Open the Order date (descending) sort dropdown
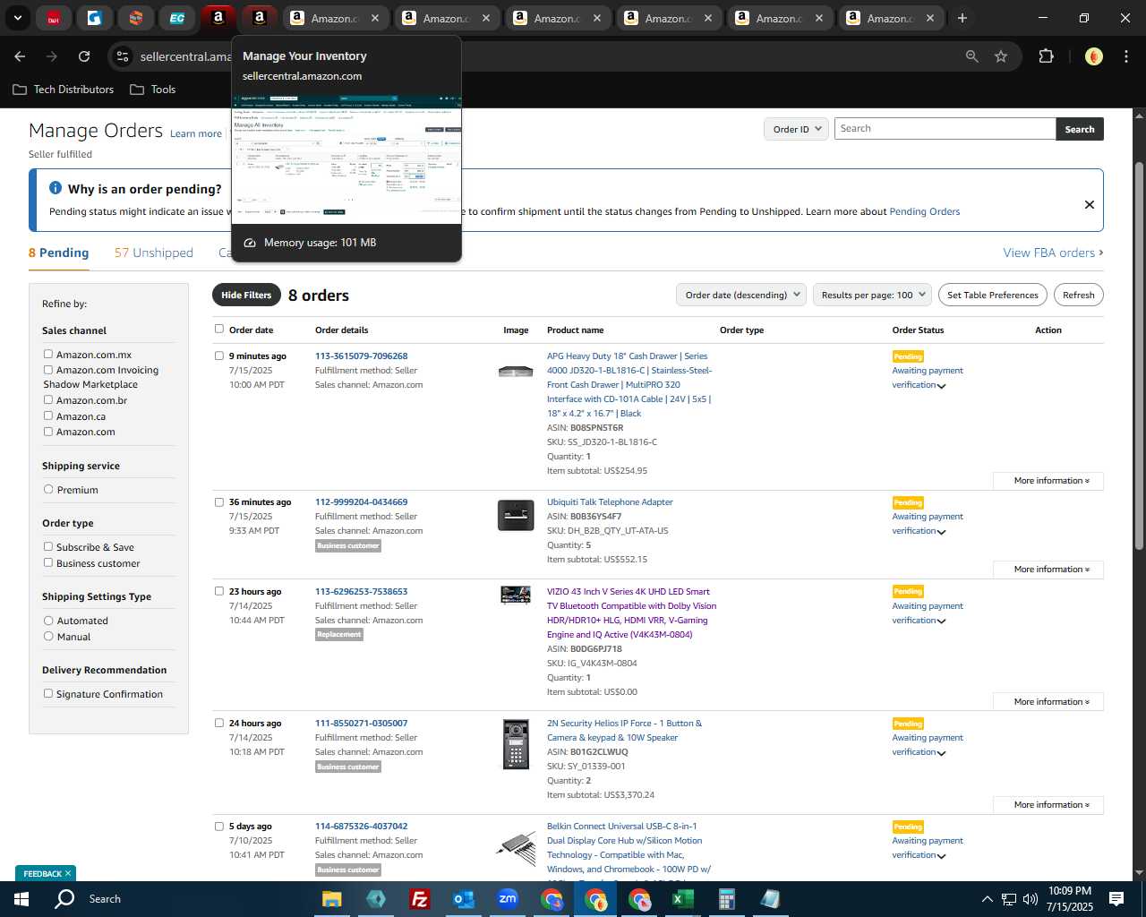The height and width of the screenshot is (917, 1146). 741,296
